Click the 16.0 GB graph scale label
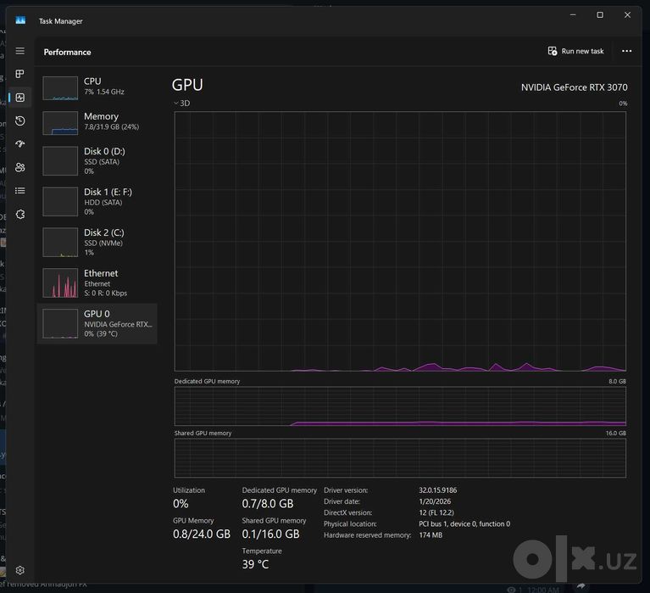Image resolution: width=650 pixels, height=593 pixels. coord(615,433)
